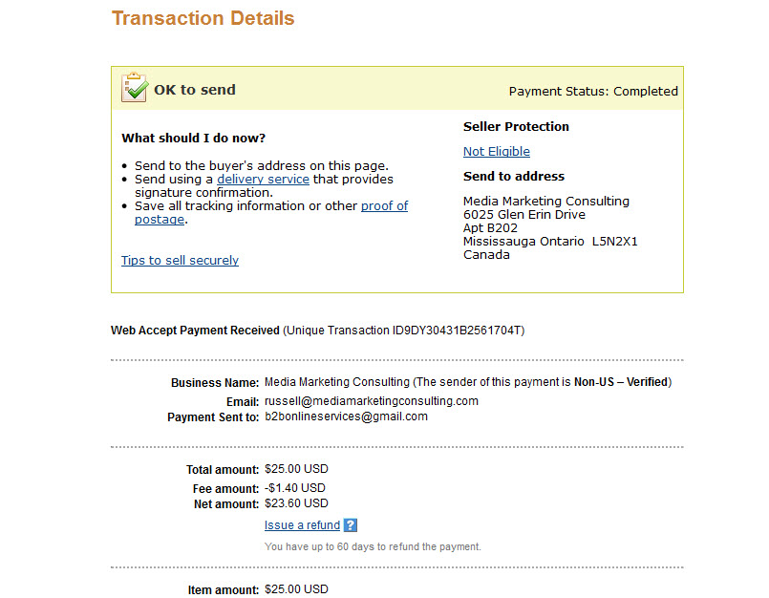Open the Not Eligible seller protection link
The image size is (769, 598).
(497, 152)
